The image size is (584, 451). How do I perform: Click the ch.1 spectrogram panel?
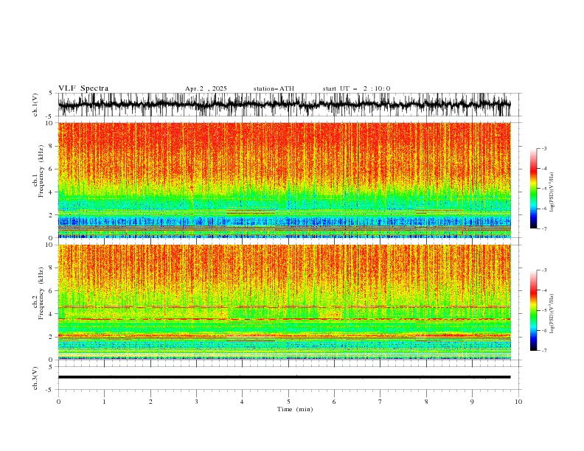pos(284,180)
